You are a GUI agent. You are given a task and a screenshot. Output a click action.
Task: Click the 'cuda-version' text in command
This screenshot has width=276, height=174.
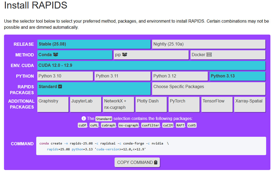click(x=108, y=149)
